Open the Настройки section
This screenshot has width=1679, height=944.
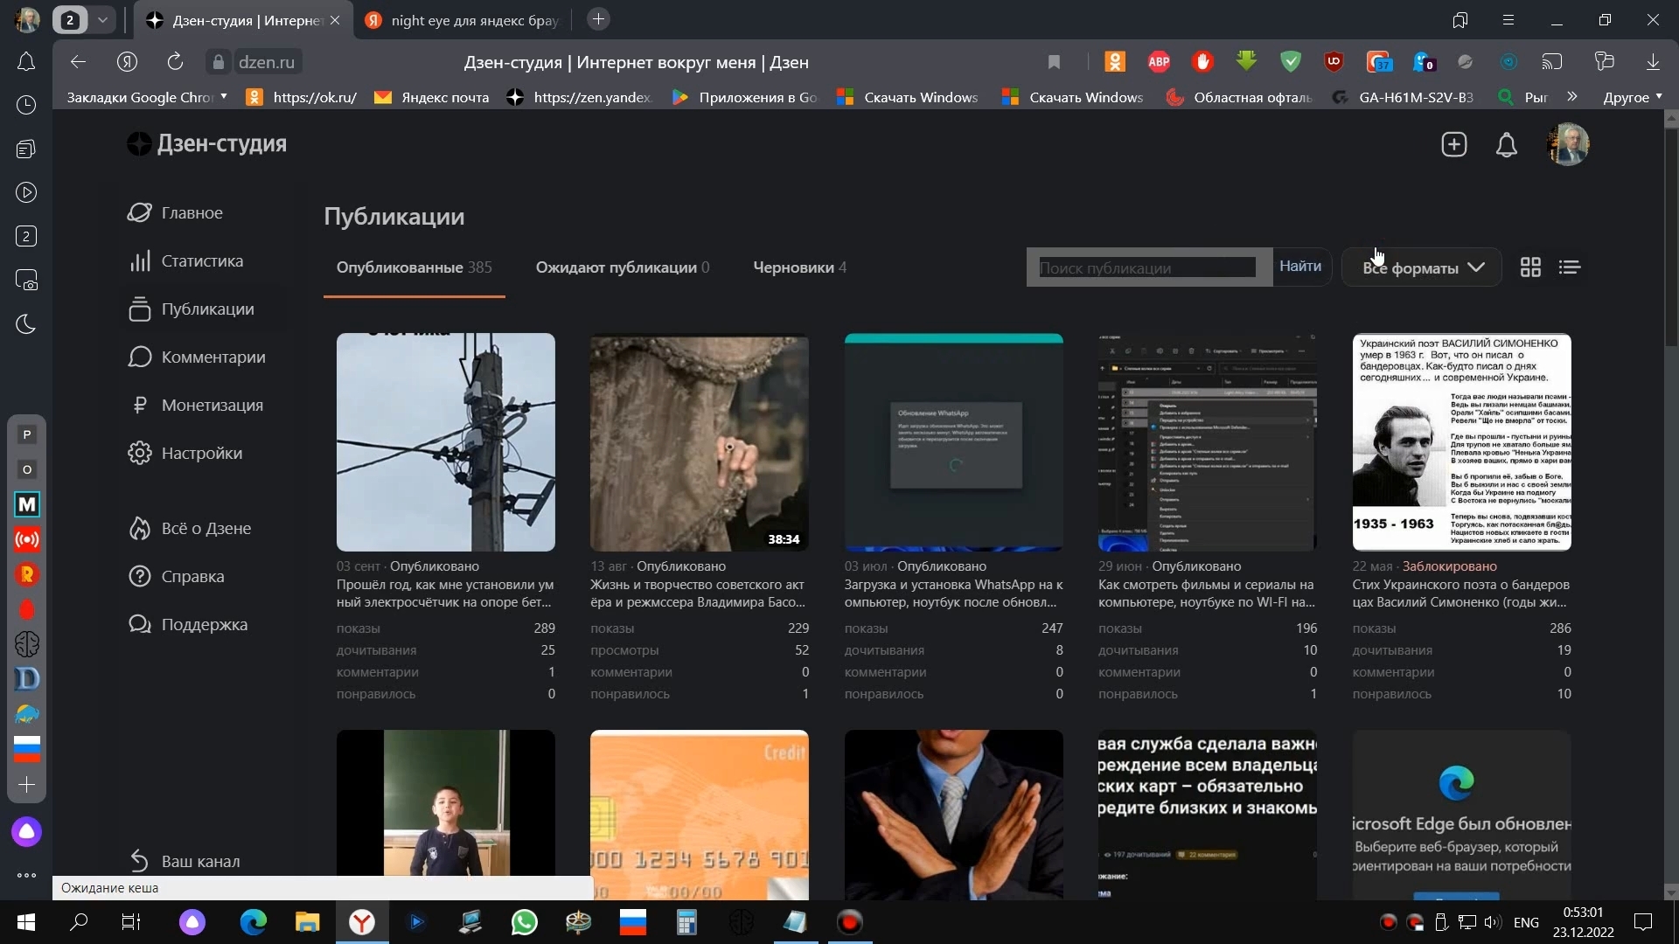tap(203, 453)
